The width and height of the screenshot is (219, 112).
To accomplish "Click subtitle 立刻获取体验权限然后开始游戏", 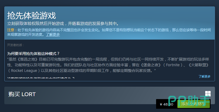I will (x=35, y=23).
